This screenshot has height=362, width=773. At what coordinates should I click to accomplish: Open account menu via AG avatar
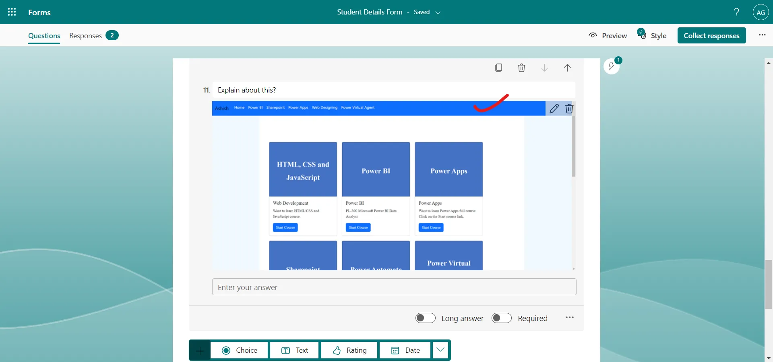tap(761, 12)
